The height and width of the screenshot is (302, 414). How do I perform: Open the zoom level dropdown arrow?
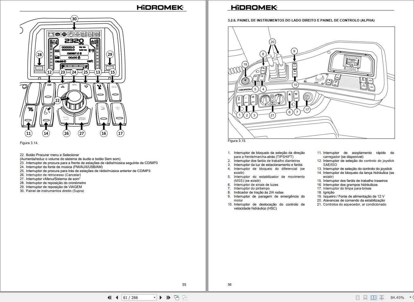coord(410,297)
